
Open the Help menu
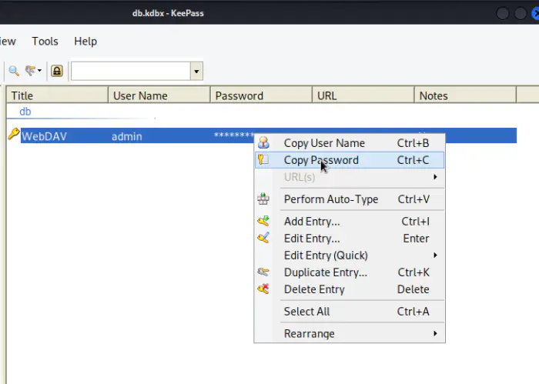[x=85, y=42]
